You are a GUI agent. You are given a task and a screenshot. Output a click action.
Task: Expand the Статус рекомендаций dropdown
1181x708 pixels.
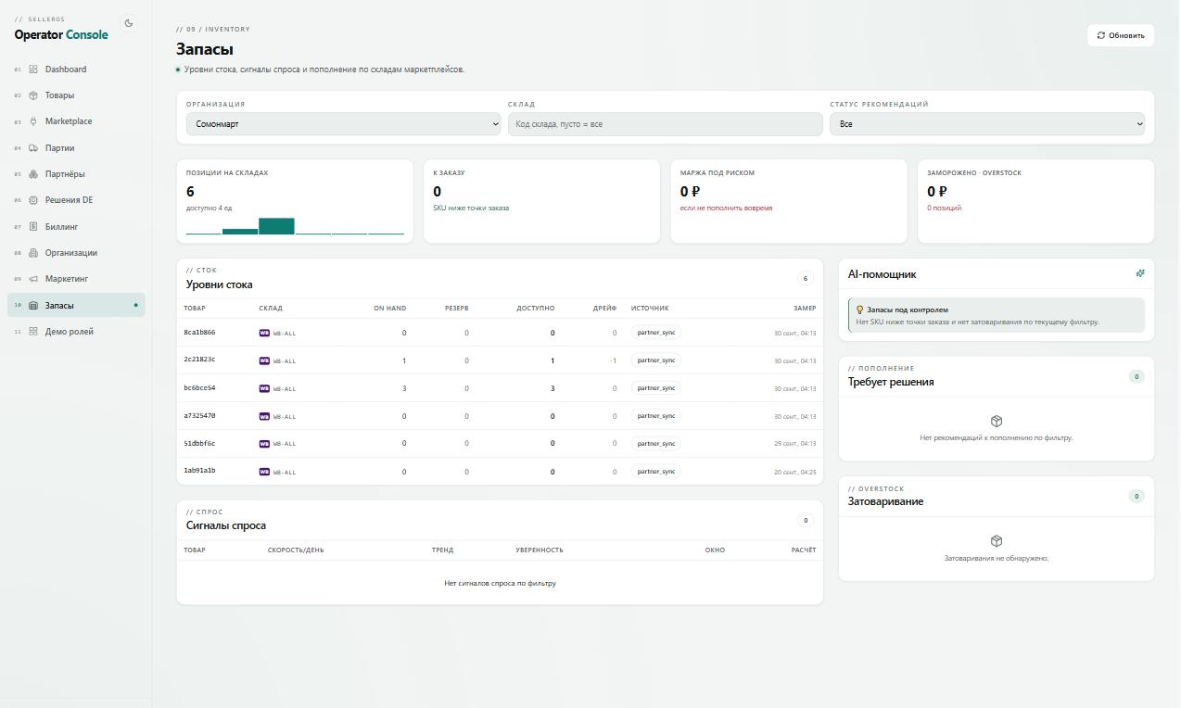[x=987, y=124]
